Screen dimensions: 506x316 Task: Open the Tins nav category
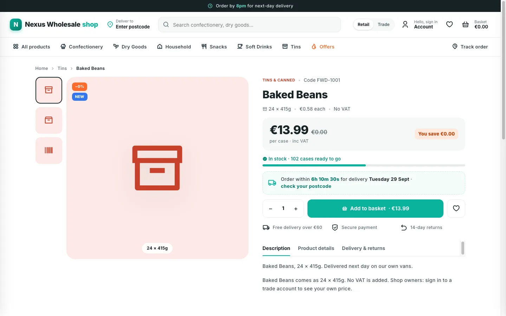(x=292, y=47)
